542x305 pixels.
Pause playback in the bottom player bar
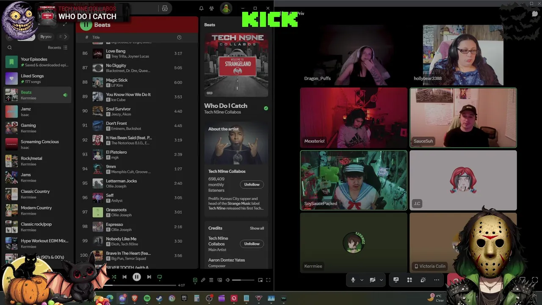pos(136,277)
